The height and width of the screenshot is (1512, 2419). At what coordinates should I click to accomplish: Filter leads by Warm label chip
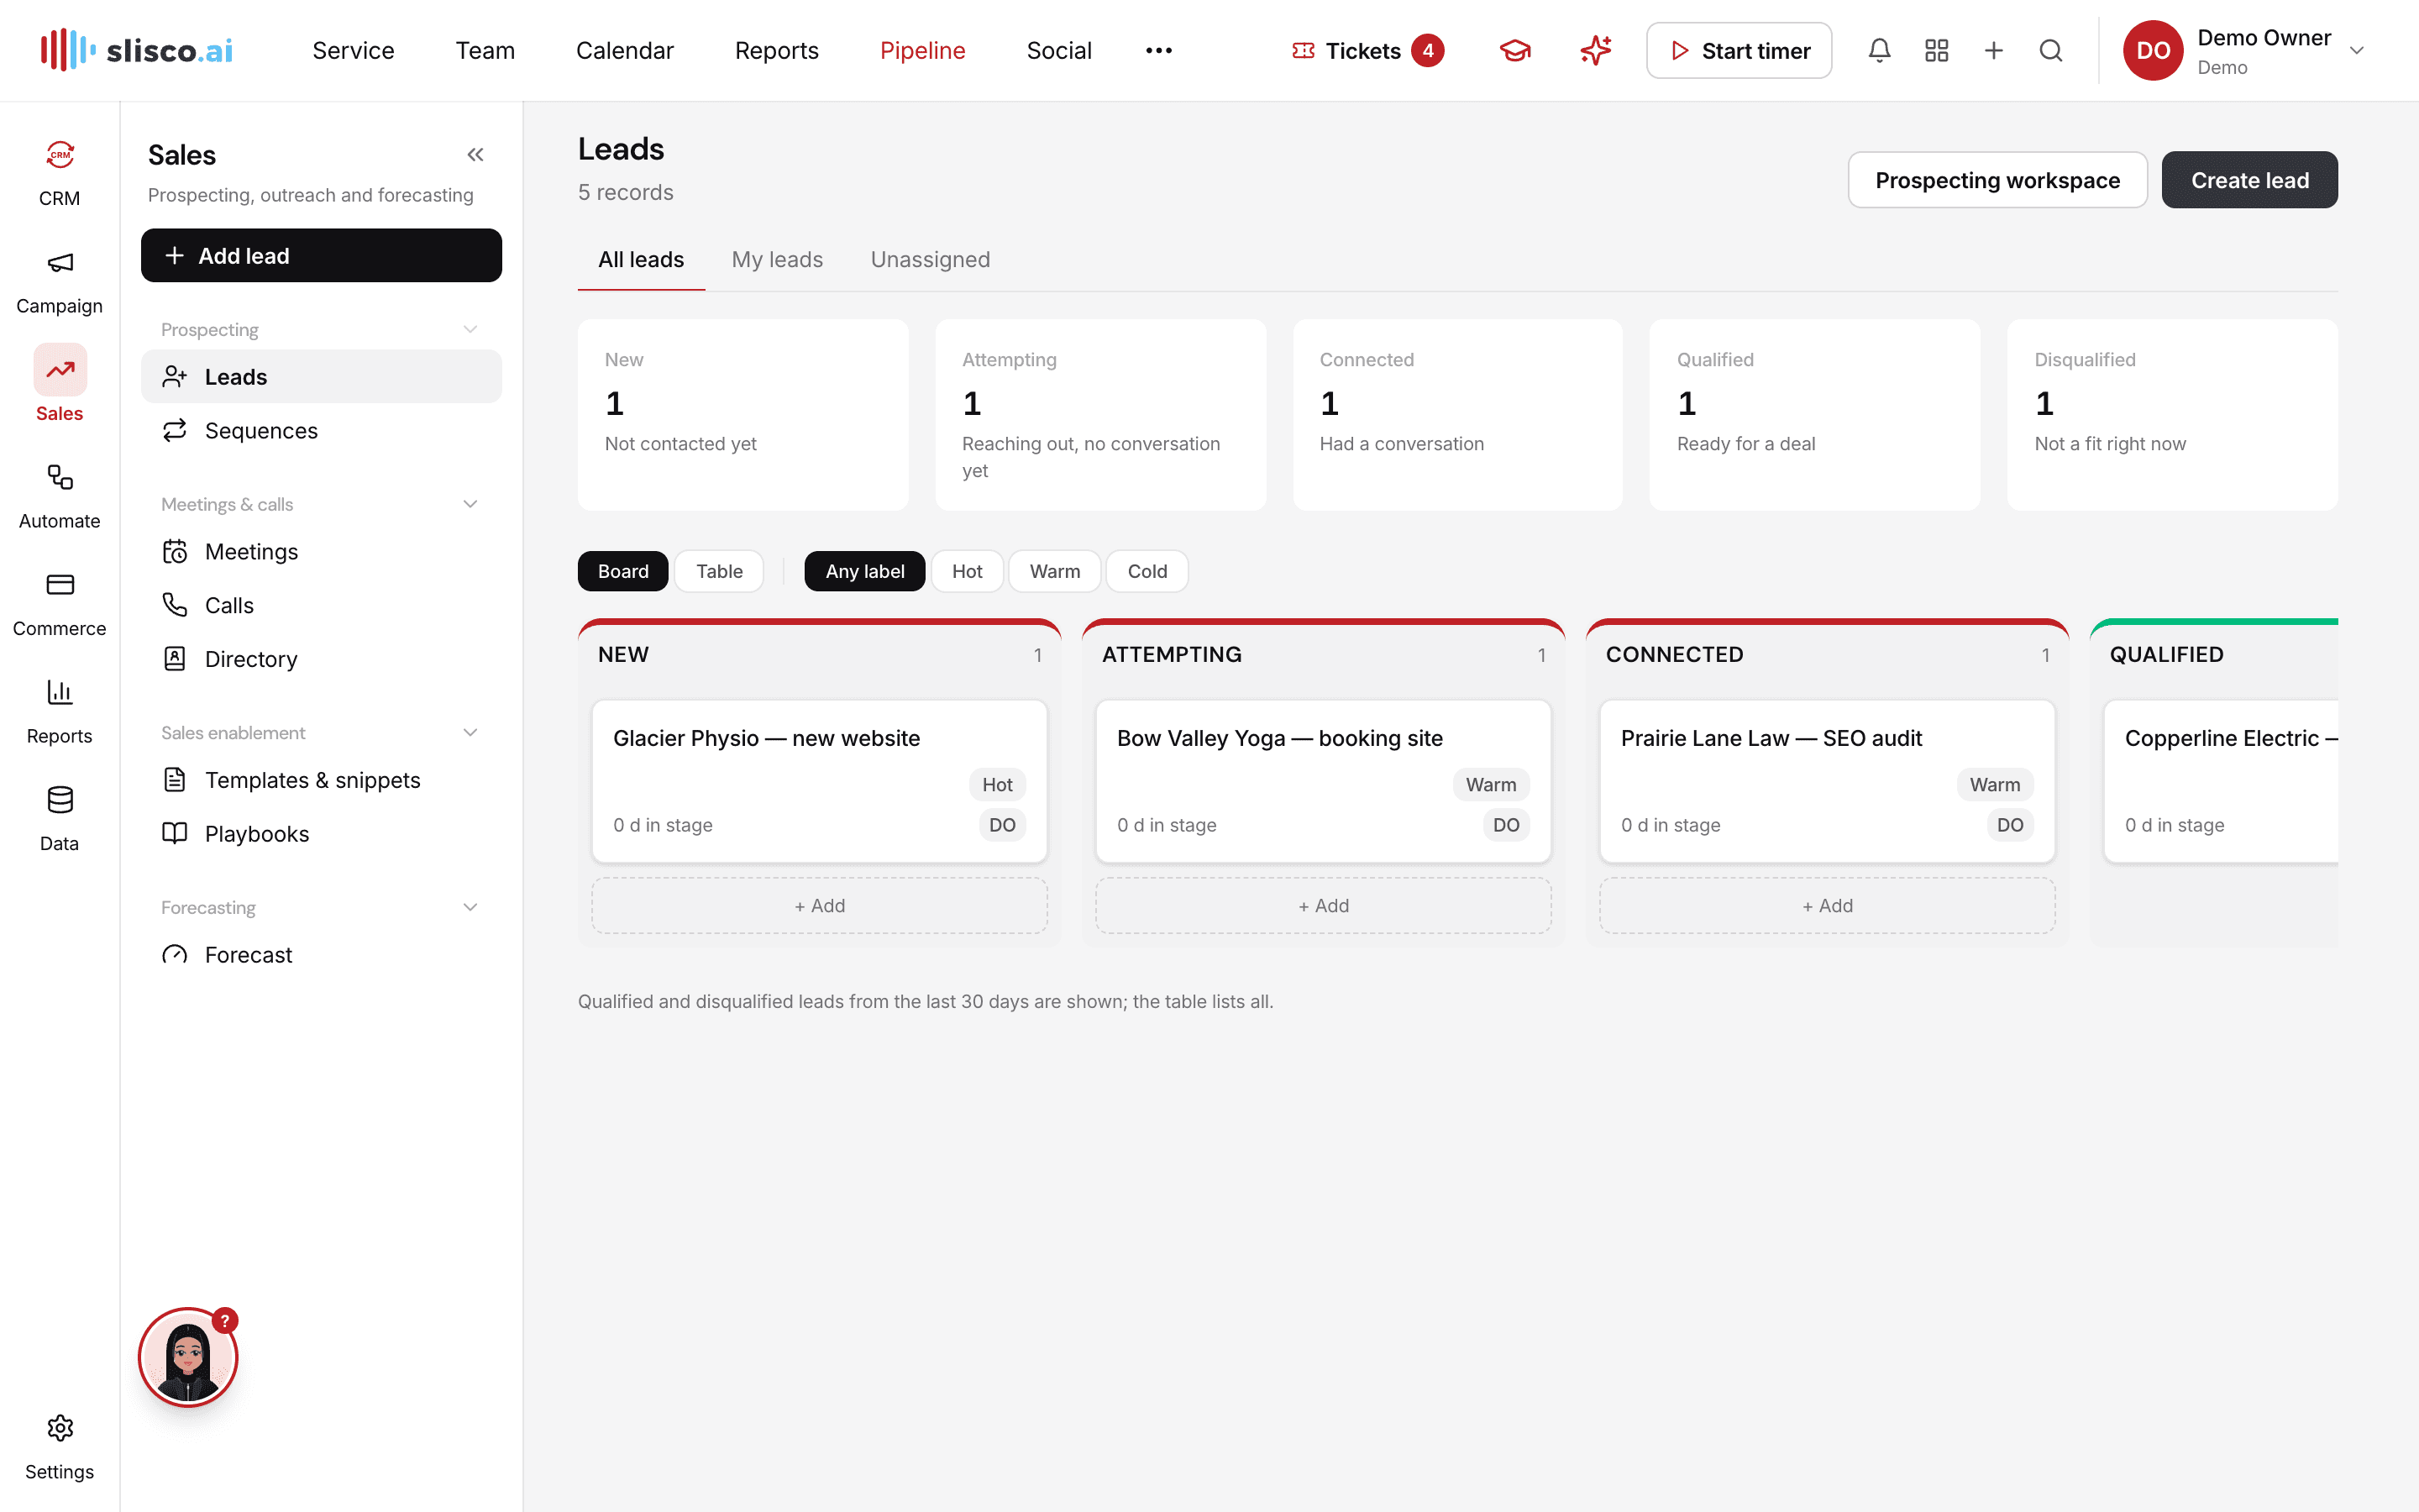[x=1055, y=571]
